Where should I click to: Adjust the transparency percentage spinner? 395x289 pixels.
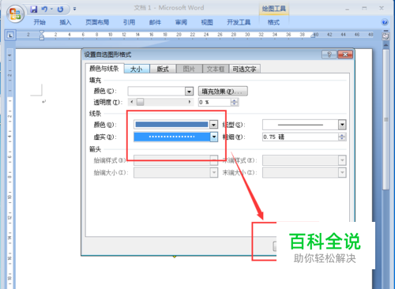click(235, 102)
